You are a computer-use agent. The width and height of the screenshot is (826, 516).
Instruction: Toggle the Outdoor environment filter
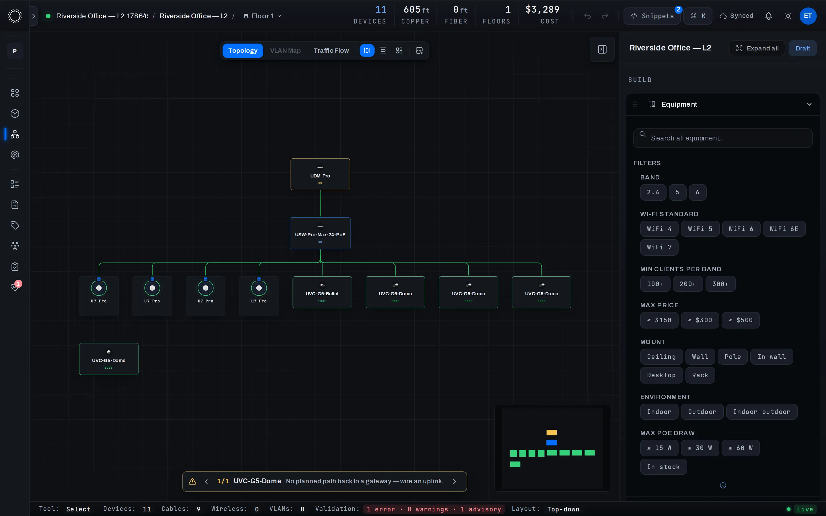point(702,412)
